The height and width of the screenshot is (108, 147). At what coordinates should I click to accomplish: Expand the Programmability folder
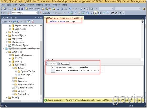pos(13,84)
